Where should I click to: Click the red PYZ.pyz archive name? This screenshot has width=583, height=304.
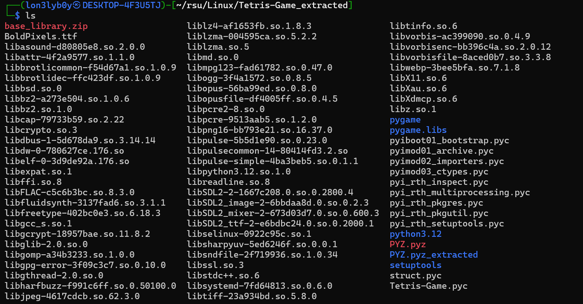point(408,245)
